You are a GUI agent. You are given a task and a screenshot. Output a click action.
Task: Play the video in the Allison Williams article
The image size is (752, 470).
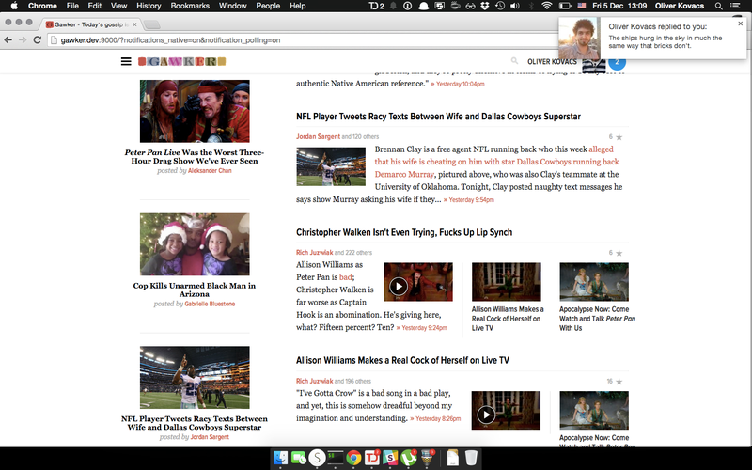(x=486, y=415)
